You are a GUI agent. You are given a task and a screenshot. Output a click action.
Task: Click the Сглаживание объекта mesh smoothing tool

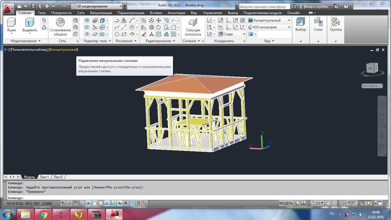pos(60,27)
